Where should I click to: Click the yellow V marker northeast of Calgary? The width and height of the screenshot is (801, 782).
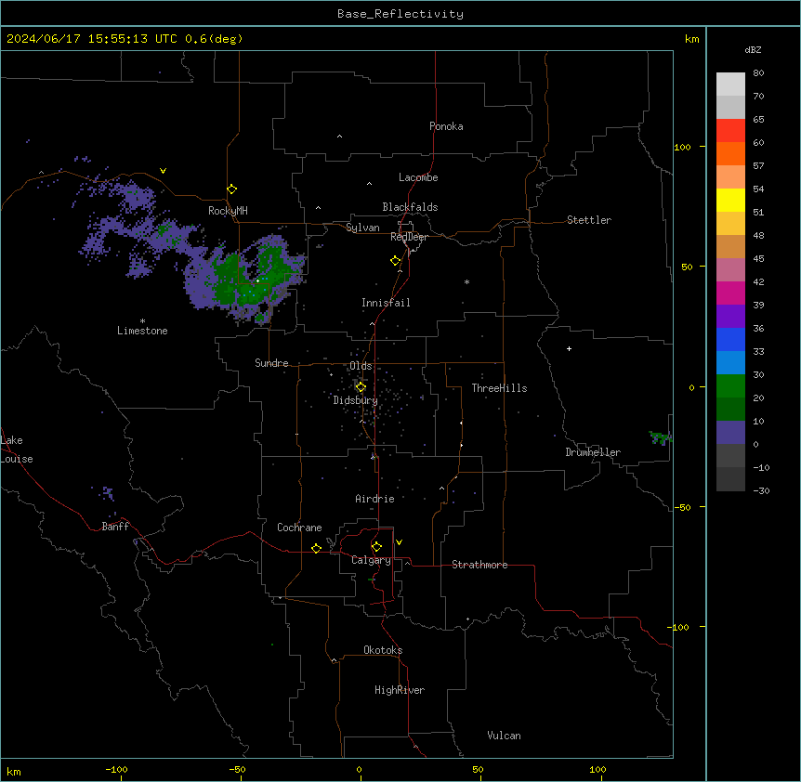click(399, 542)
